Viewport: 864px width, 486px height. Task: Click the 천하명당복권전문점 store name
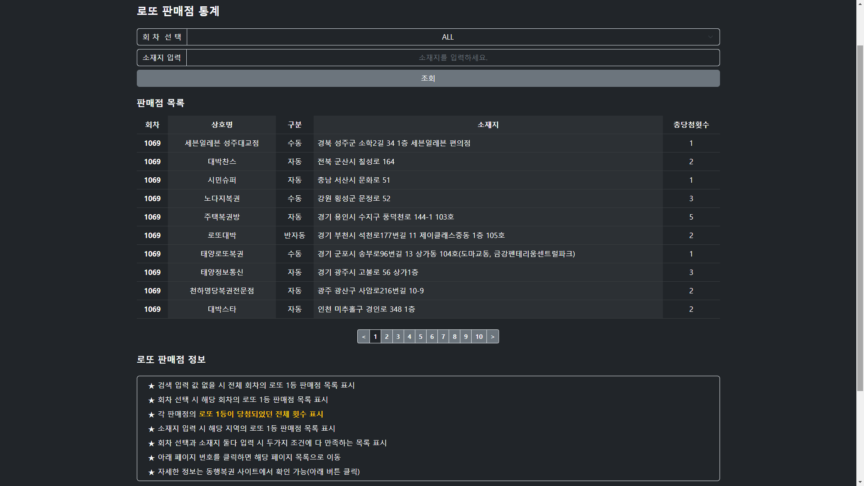(x=222, y=291)
